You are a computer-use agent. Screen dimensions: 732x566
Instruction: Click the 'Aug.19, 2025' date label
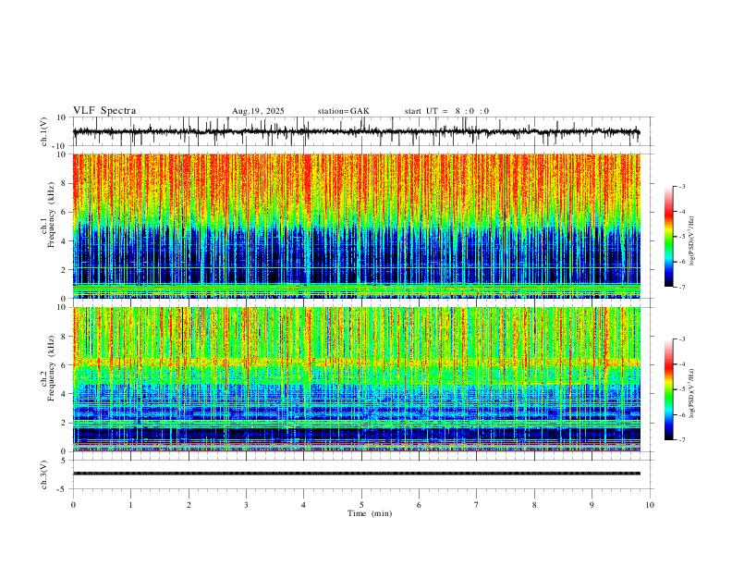[258, 111]
